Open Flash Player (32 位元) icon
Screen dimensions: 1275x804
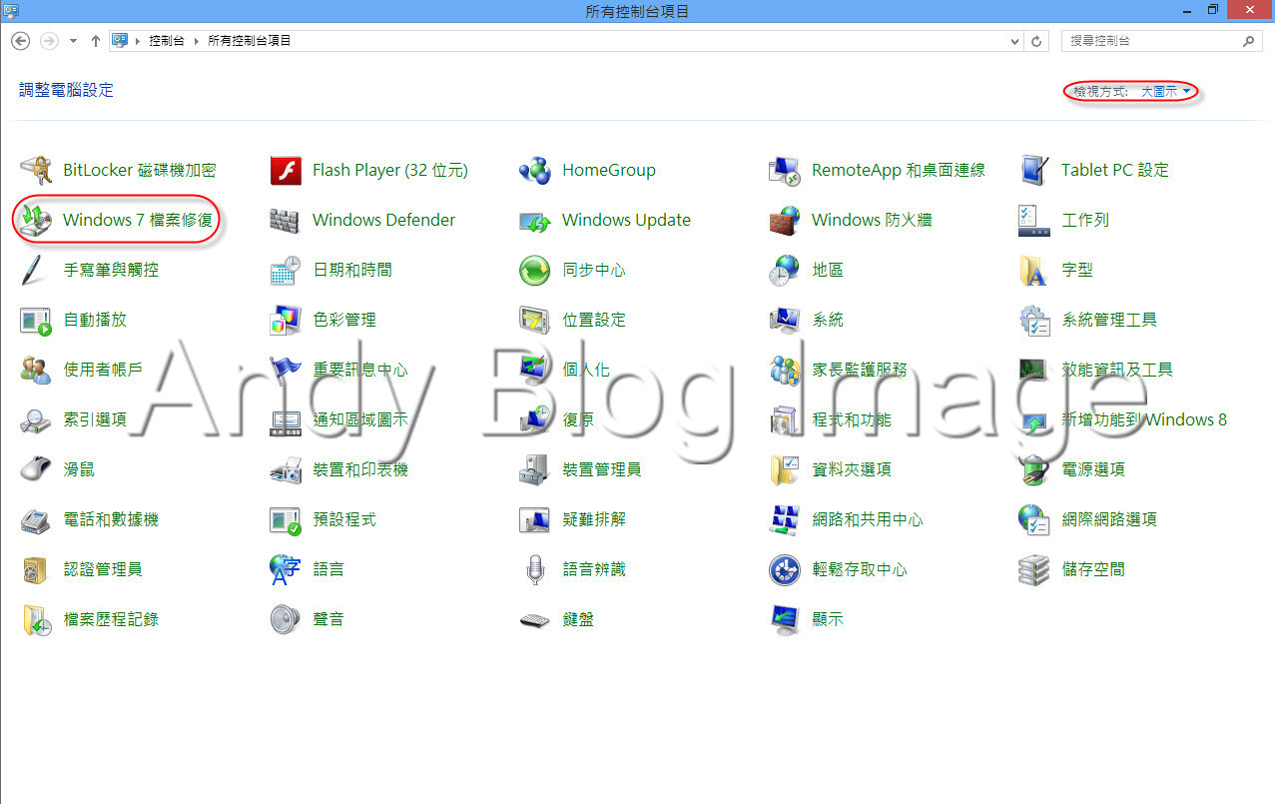coord(286,170)
